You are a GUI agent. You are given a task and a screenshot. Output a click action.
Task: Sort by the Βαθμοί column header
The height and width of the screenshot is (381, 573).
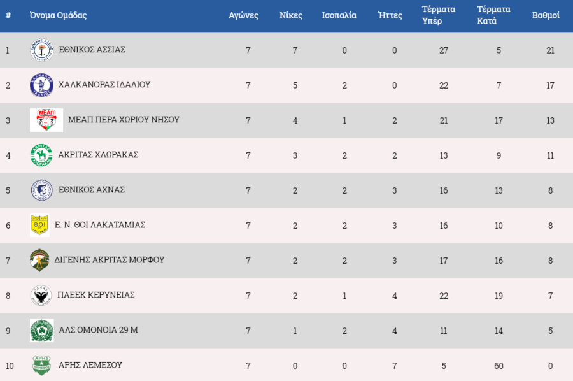(546, 15)
